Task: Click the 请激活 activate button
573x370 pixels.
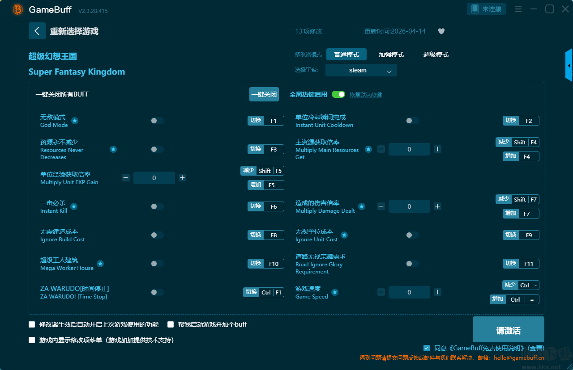Action: pos(509,329)
